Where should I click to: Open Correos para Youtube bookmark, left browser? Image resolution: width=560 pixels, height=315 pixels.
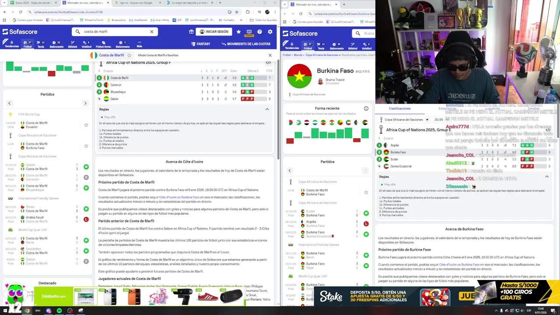[27, 20]
